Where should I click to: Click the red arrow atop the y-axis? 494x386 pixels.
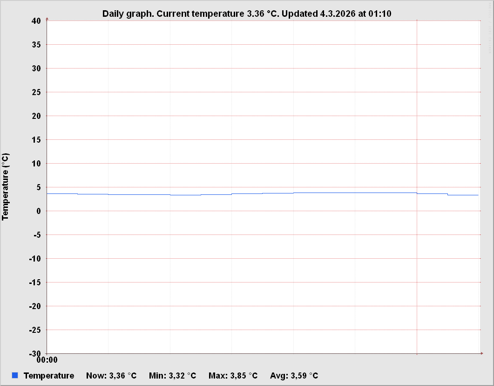(47, 19)
